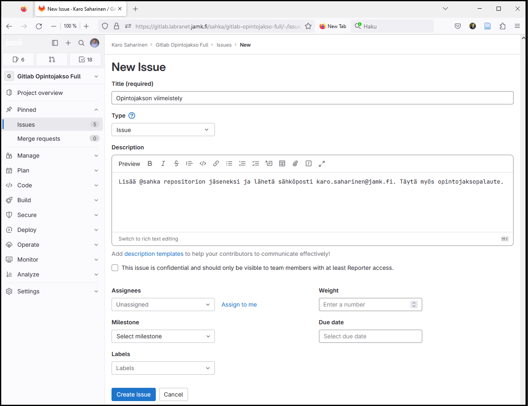528x406 pixels.
Task: Enter full screen editor mode
Action: click(322, 164)
